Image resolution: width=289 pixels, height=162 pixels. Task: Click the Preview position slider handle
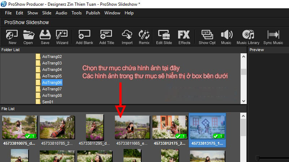(258, 158)
